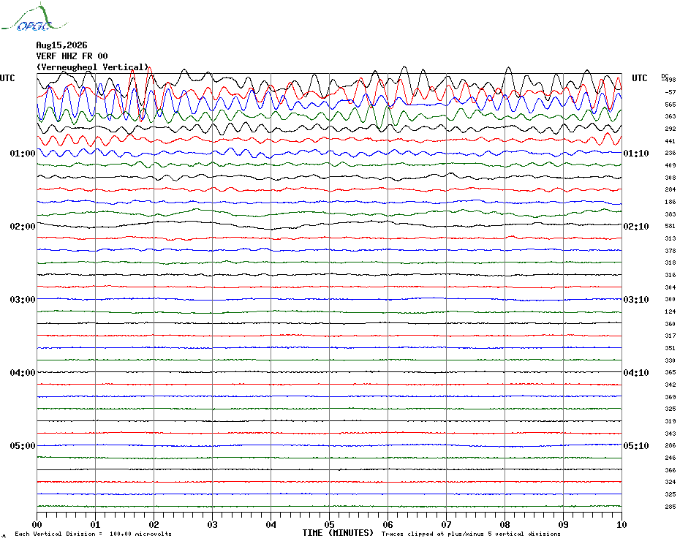Click the DC value 304
The image size is (680, 544).
click(x=670, y=287)
